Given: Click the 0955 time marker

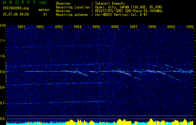Looking at the screenshot, I should [x=96, y=27].
